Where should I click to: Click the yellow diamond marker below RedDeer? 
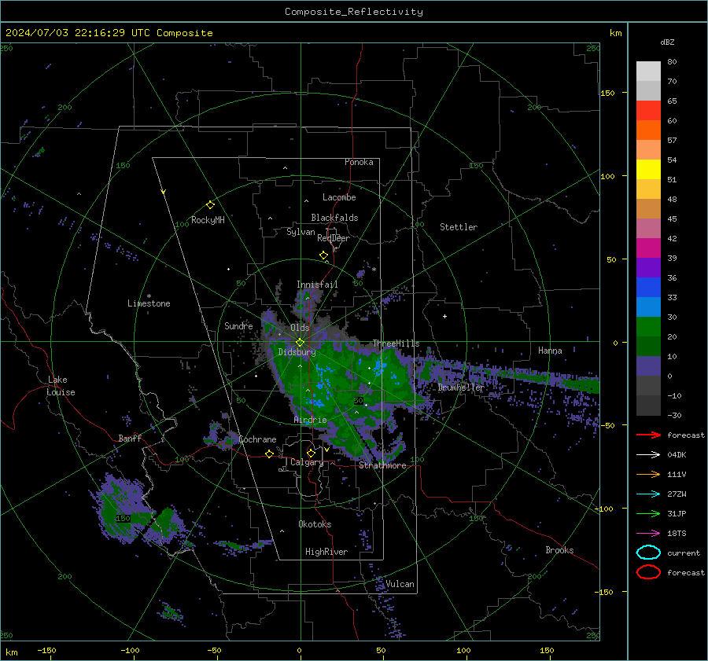(324, 255)
